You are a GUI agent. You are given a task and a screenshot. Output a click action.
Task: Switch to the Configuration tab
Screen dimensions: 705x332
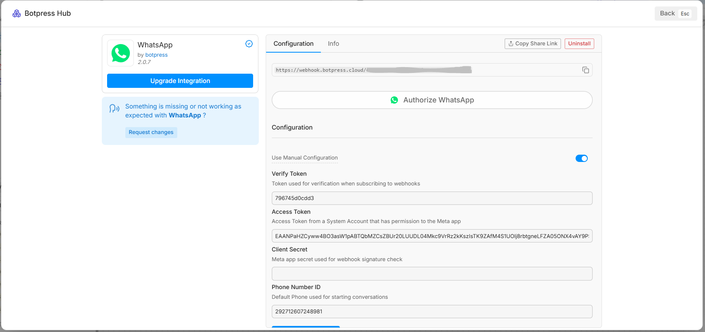click(293, 44)
